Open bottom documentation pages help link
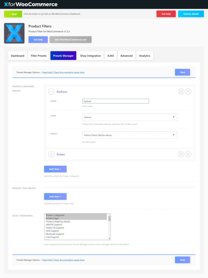This screenshot has height=278, width=208. click(x=63, y=260)
